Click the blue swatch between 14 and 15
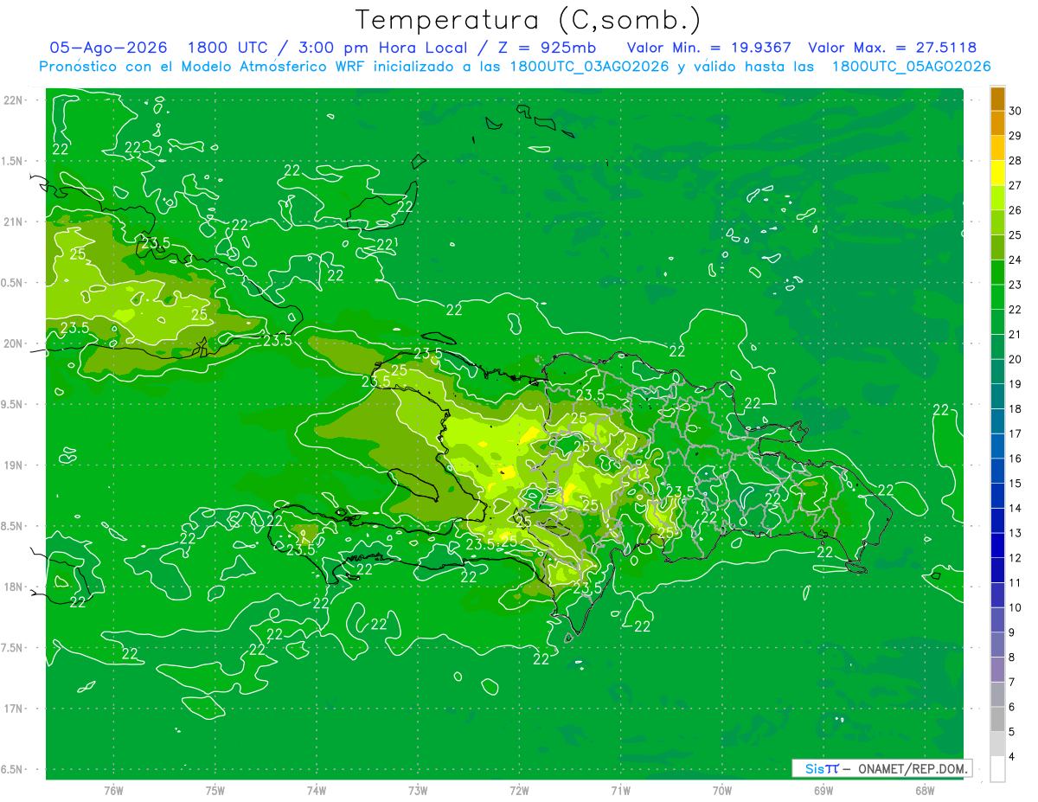Screen dimensions: 1038x802 tap(997, 496)
